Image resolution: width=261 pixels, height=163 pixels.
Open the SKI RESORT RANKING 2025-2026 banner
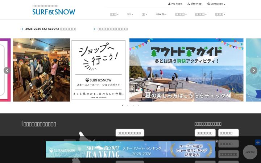pos(130,150)
